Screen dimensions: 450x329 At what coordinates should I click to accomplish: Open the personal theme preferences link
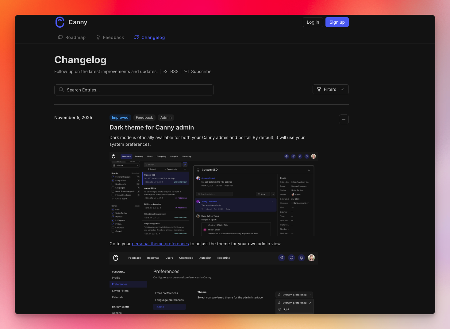click(x=160, y=243)
